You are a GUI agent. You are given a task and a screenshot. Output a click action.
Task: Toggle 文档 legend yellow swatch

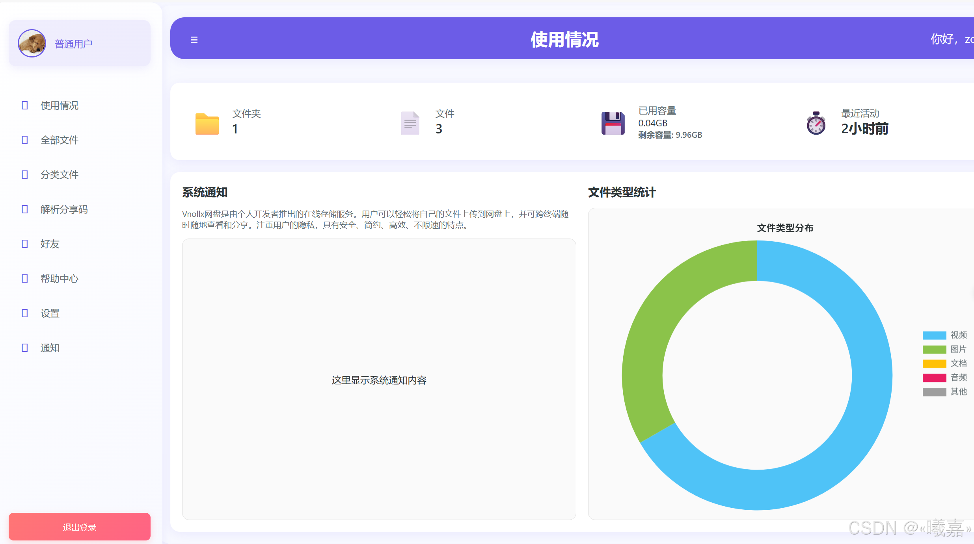pos(934,363)
